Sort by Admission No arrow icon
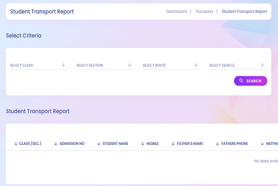Viewport: 278px width, 186px height. point(56,143)
